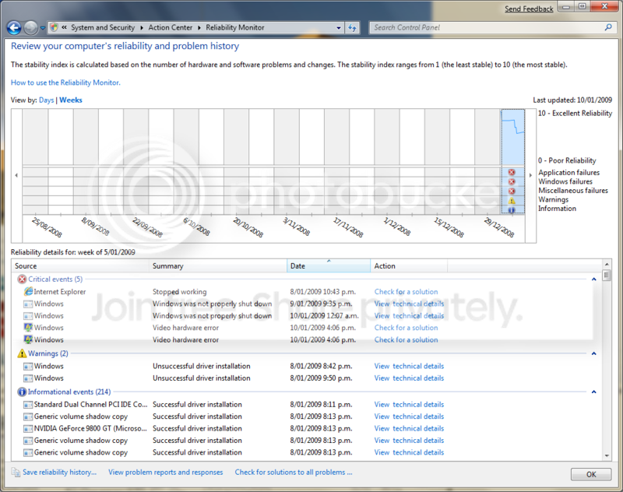Image resolution: width=623 pixels, height=492 pixels.
Task: Click the Forward navigation arrow button
Action: (x=30, y=28)
